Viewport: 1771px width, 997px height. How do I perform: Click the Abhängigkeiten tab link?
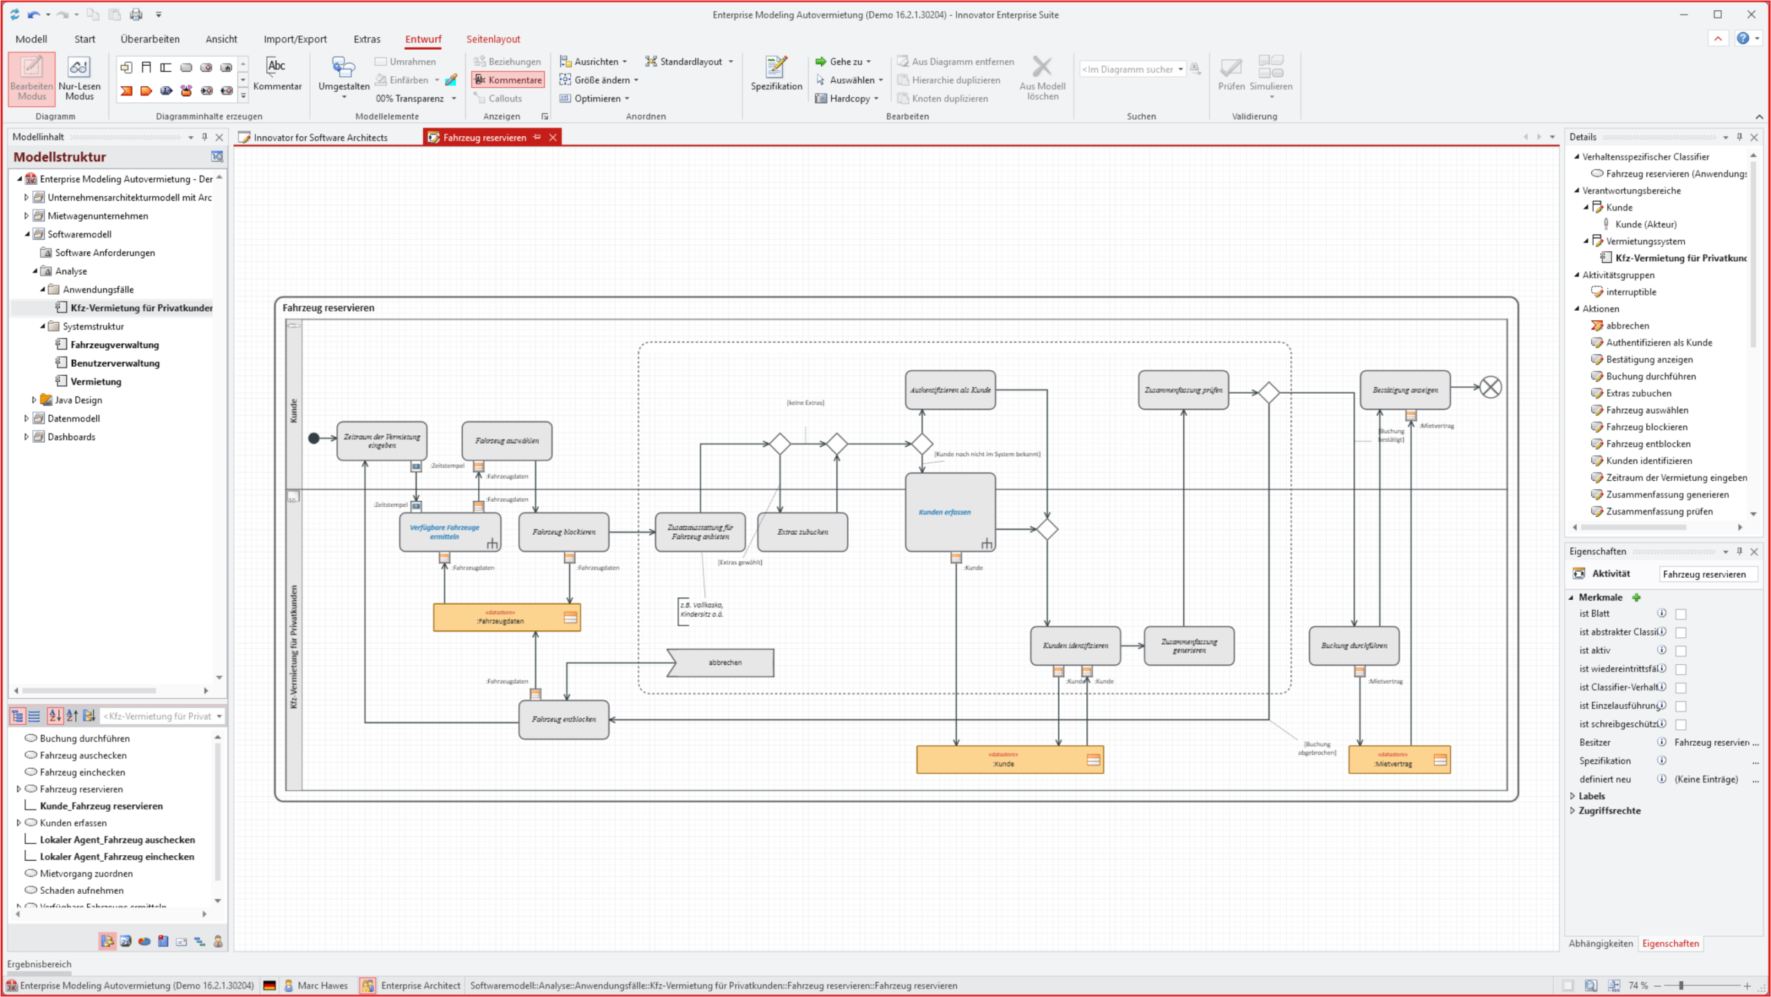coord(1600,944)
